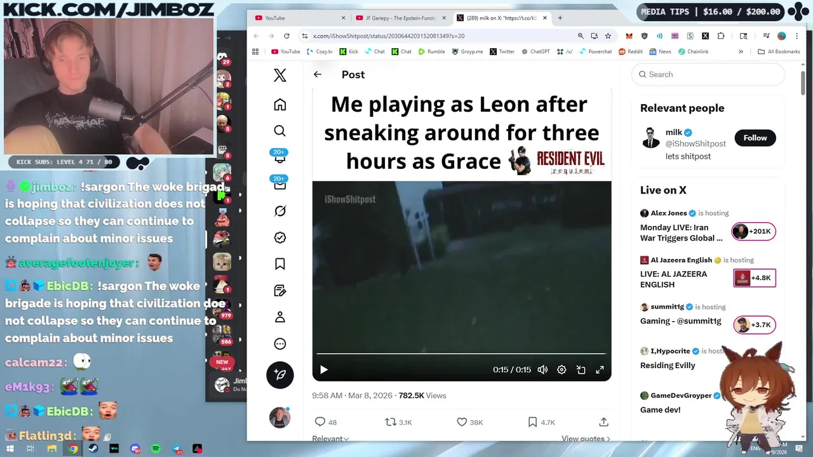Click the X logo in the sidebar
Screen dimensions: 813x457
click(x=279, y=75)
